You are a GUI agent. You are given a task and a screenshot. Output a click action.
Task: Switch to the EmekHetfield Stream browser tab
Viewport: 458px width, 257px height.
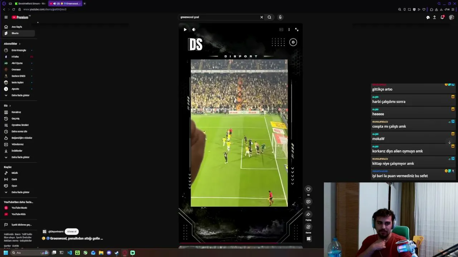pyautogui.click(x=30, y=4)
